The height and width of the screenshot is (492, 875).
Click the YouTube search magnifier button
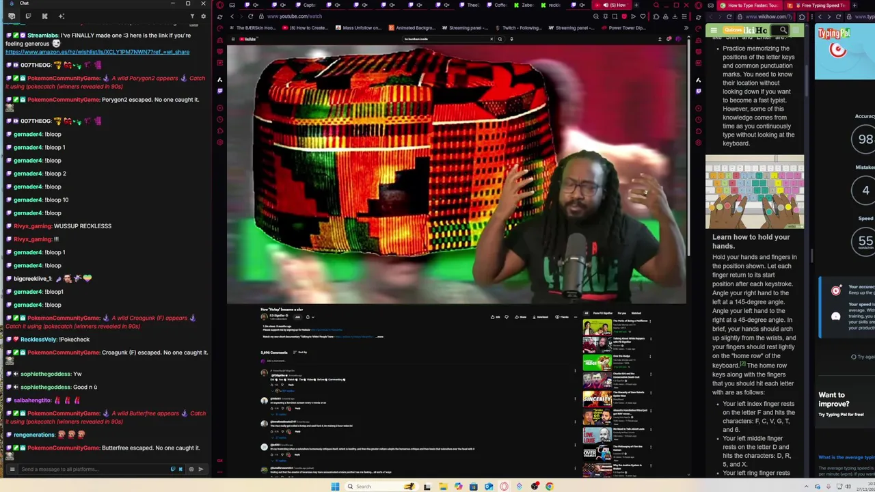500,39
